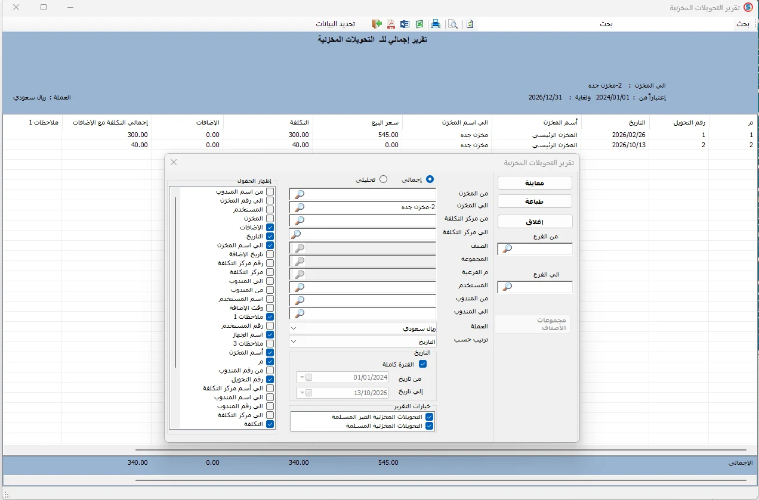Click the من تاريخ field showing 01/01/2024

[343, 377]
